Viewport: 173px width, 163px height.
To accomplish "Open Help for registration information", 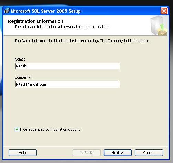I will (x=23, y=153).
